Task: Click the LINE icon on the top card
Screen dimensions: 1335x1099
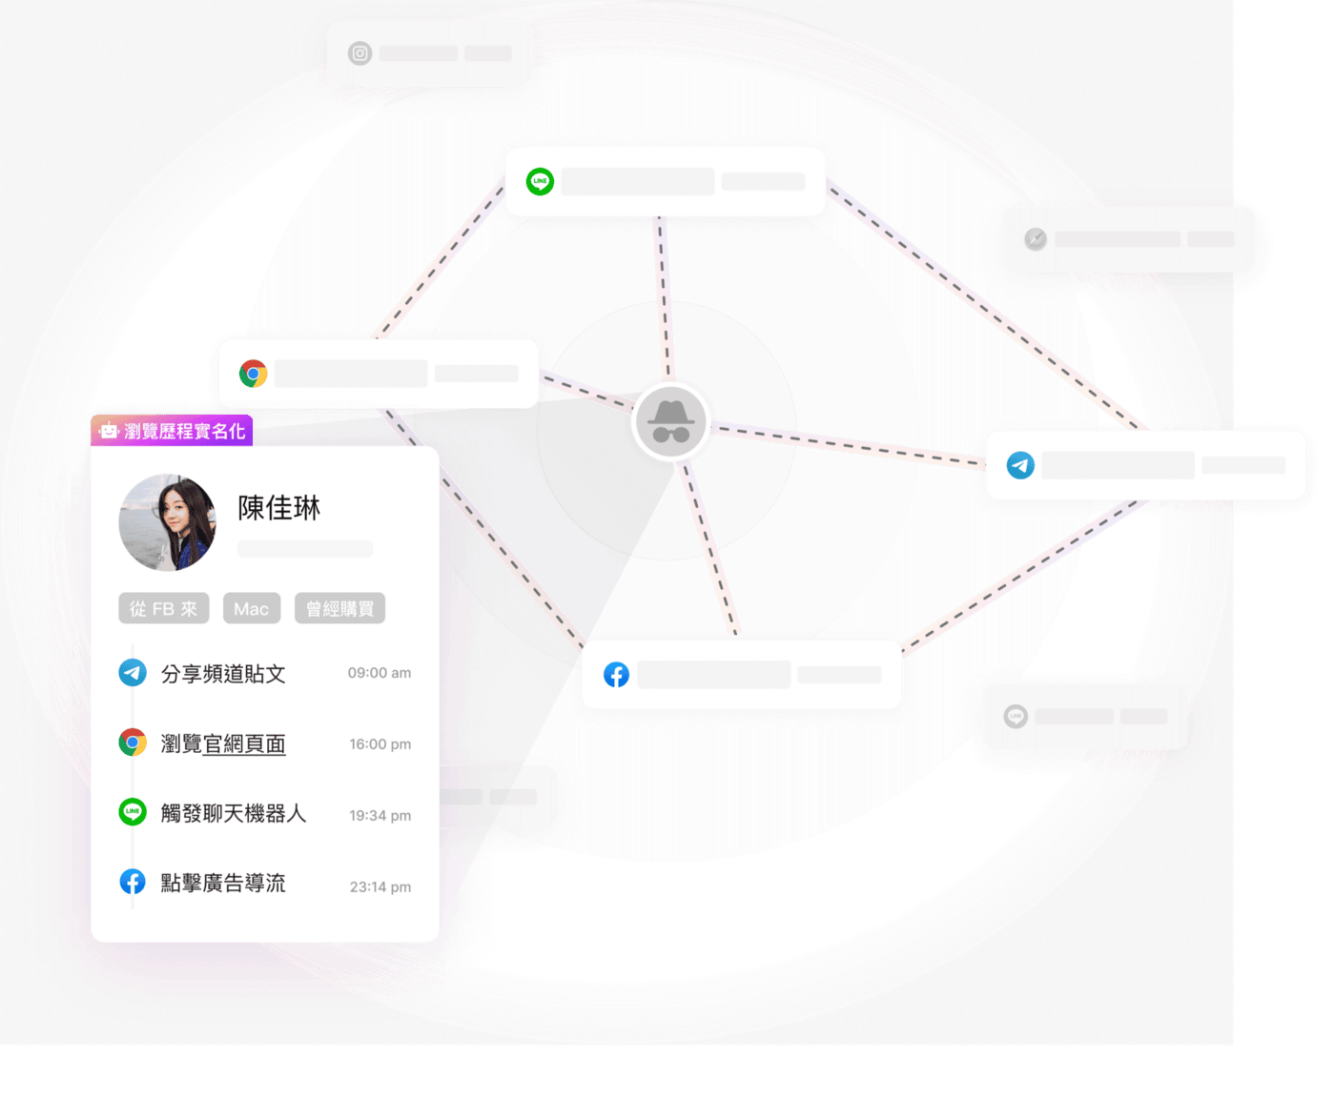Action: [x=540, y=181]
